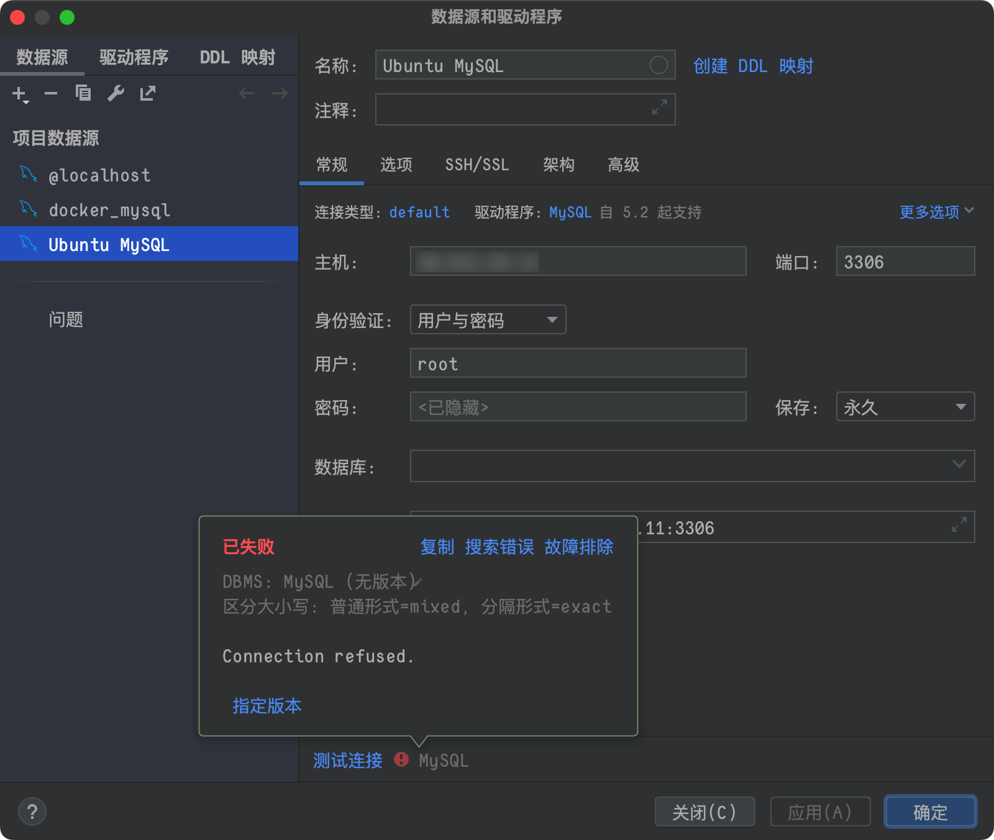This screenshot has width=994, height=840.
Task: Expand the comment field with arrows icon
Action: tap(660, 107)
